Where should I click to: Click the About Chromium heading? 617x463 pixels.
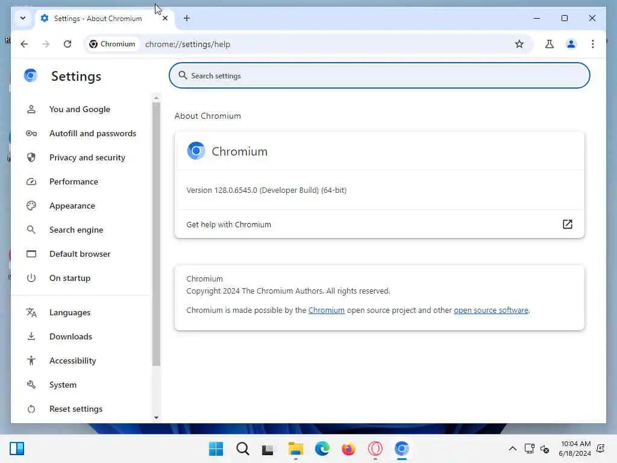207,116
